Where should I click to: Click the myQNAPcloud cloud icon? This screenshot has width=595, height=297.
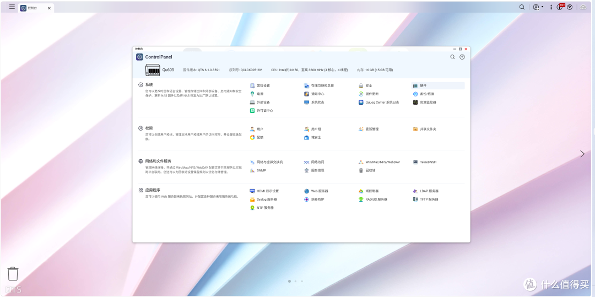(583, 7)
